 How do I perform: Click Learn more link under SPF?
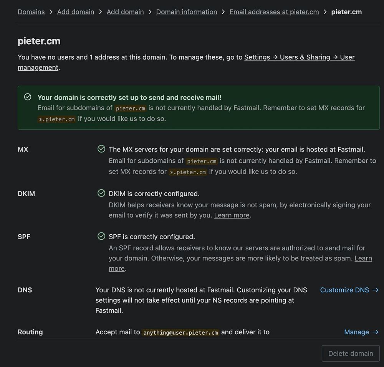tap(363, 259)
